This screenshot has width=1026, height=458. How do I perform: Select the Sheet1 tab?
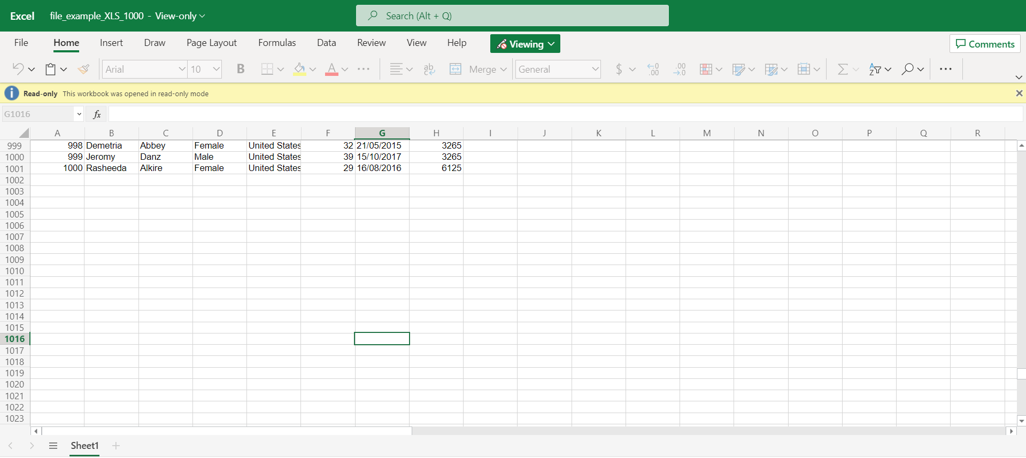click(x=84, y=446)
